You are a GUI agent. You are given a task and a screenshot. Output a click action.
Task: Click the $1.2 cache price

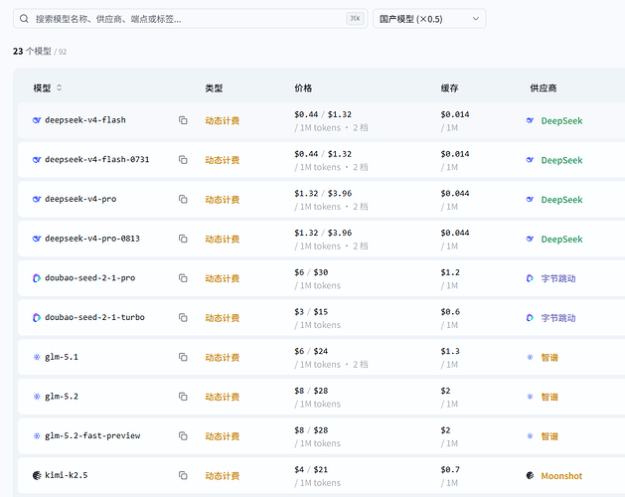(450, 272)
